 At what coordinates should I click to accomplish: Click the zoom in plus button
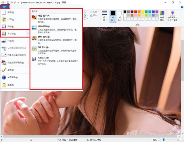pyautogui.click(x=179, y=140)
